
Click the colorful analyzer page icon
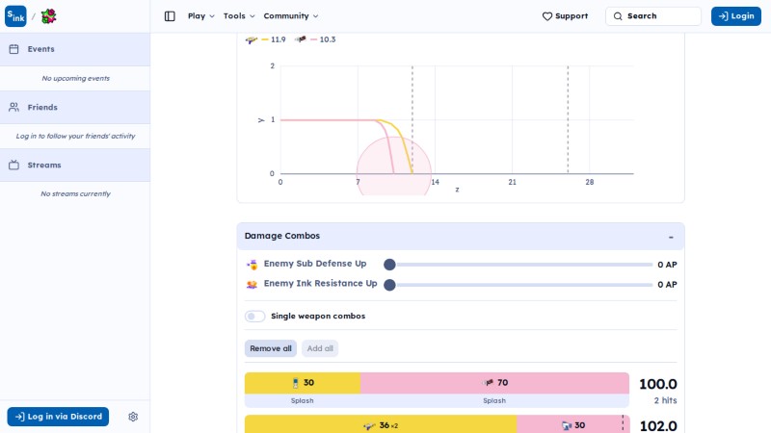tap(48, 16)
